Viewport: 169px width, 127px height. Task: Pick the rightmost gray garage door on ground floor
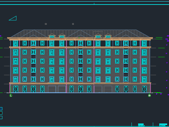(x=108, y=89)
